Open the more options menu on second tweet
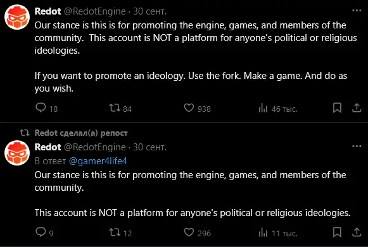Image resolution: width=368 pixels, height=247 pixels. pyautogui.click(x=357, y=147)
